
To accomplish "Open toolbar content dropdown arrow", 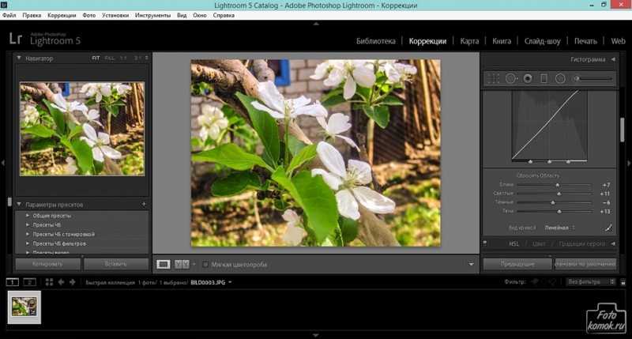I will [471, 265].
